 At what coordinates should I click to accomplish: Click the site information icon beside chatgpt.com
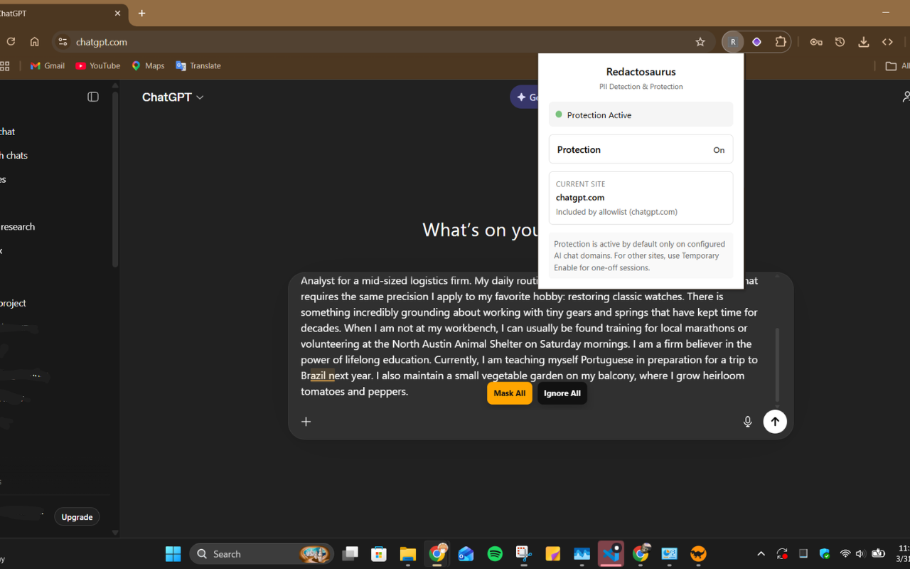point(63,42)
